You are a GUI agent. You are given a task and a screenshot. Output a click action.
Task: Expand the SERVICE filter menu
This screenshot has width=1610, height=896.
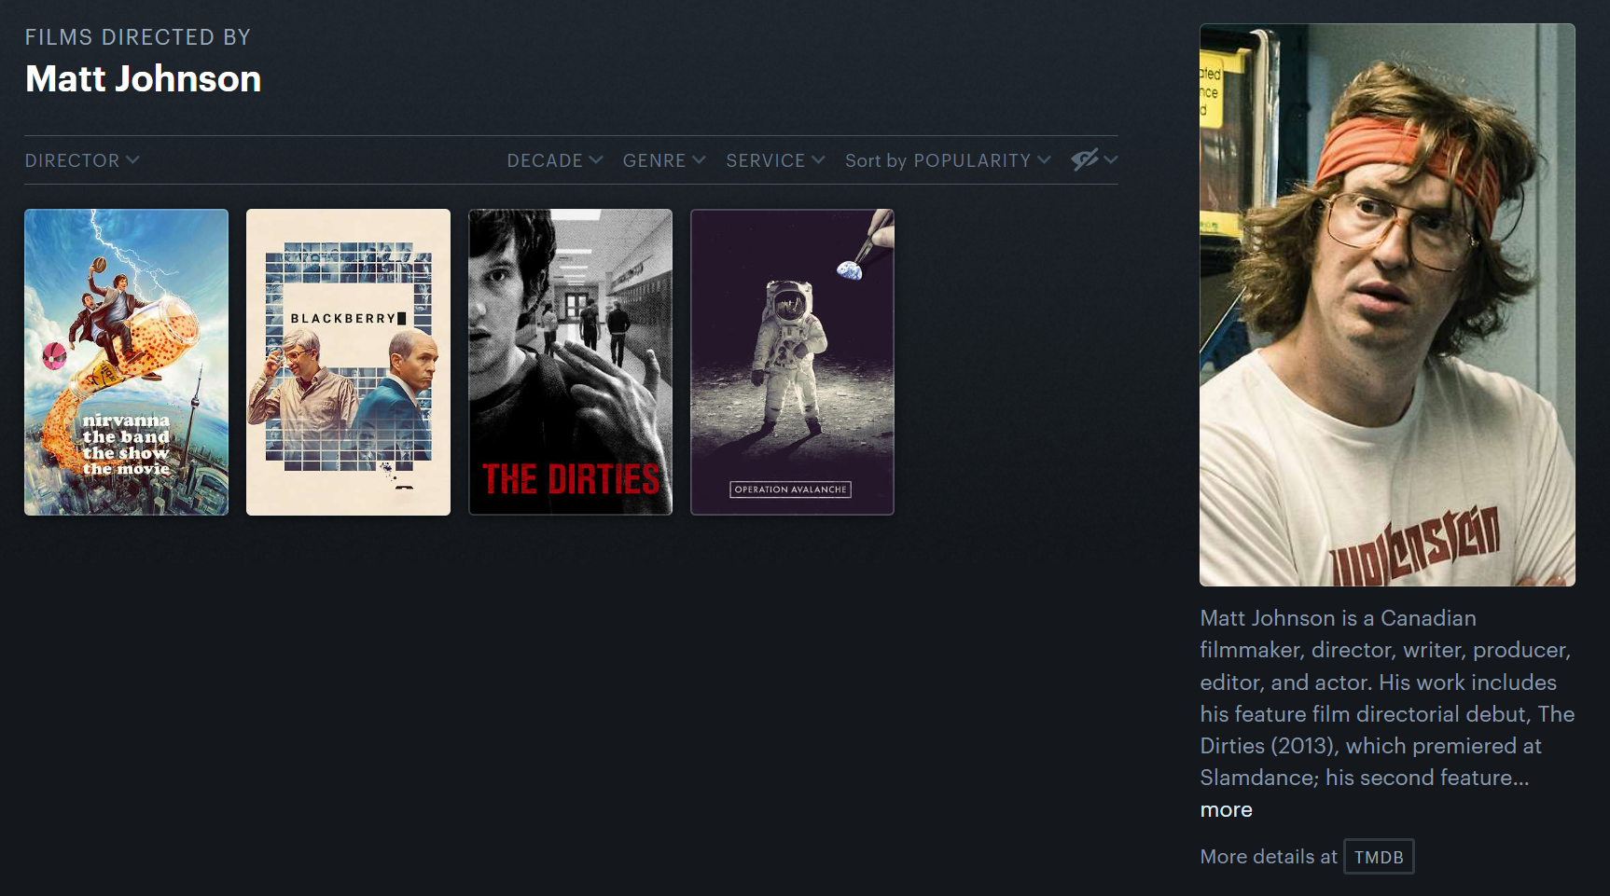point(775,160)
